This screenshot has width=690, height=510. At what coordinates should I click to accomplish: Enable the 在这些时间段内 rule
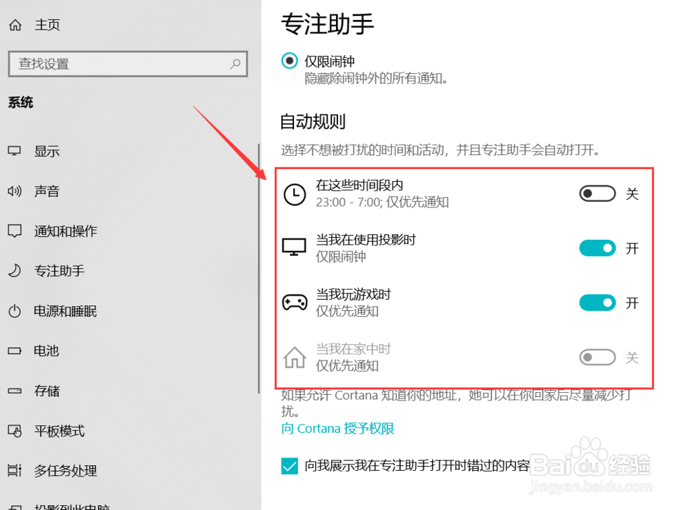tap(598, 194)
